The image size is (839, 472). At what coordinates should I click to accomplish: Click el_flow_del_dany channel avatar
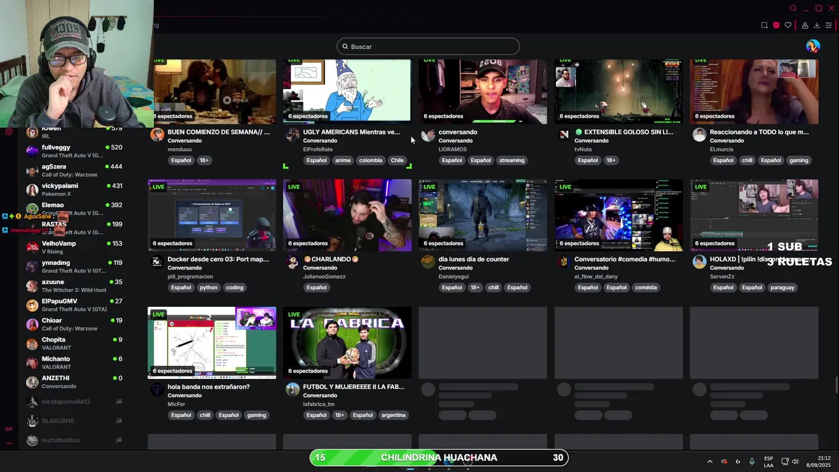[x=564, y=262]
